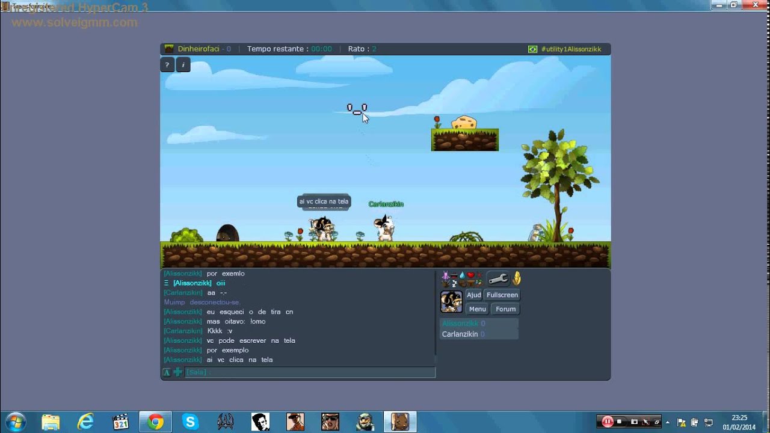The width and height of the screenshot is (770, 433).
Task: Click the golden feather icon
Action: (516, 278)
